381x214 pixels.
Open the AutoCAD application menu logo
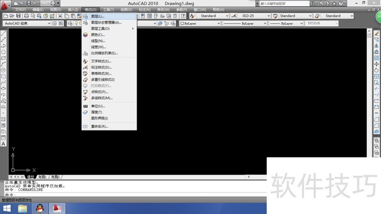point(5,5)
